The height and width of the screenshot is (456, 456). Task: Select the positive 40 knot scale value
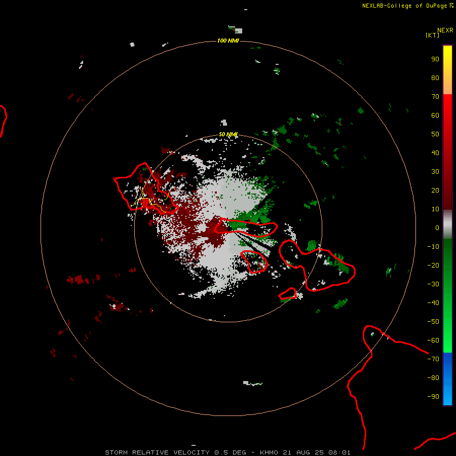pos(435,153)
